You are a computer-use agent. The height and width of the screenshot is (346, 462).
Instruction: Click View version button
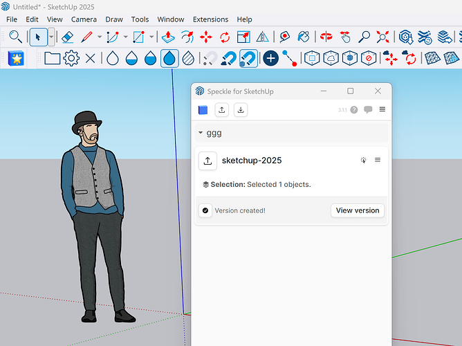pos(358,210)
